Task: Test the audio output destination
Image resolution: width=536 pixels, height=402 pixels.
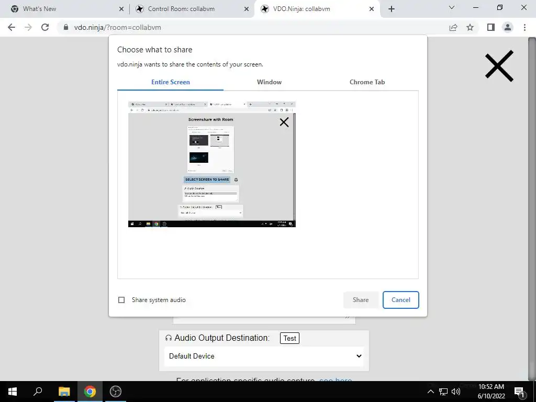Action: coord(289,338)
